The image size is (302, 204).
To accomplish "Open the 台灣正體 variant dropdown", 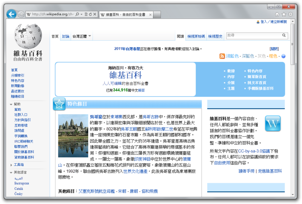I will (82, 36).
